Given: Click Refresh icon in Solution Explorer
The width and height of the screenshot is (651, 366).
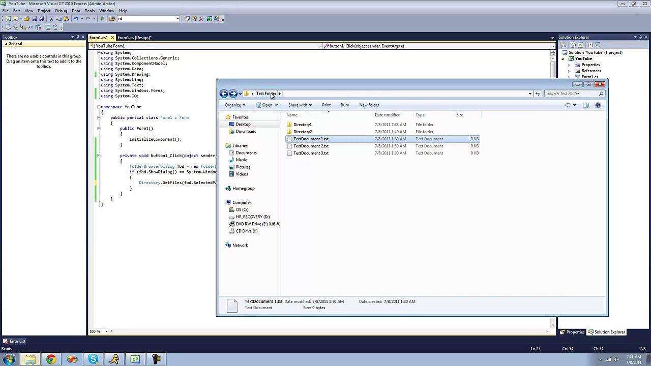Looking at the screenshot, I should point(580,45).
